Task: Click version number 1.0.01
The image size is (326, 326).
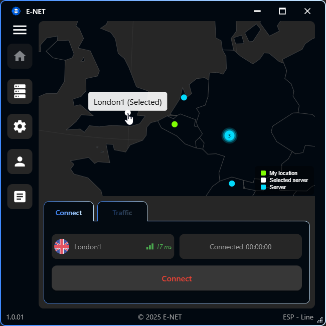Action: [15, 317]
